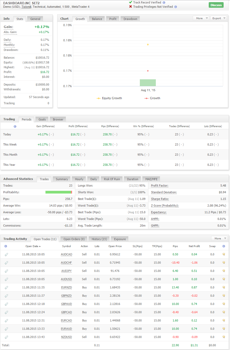Screen dimensions: 230x350
Task: Click help icon next to Track Record Verified
Action: point(164,2)
